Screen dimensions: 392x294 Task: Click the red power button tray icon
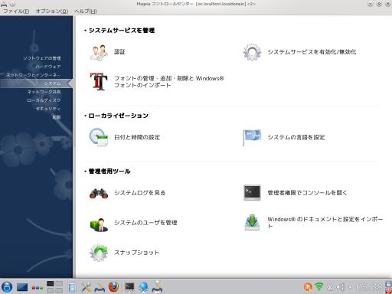388,291
